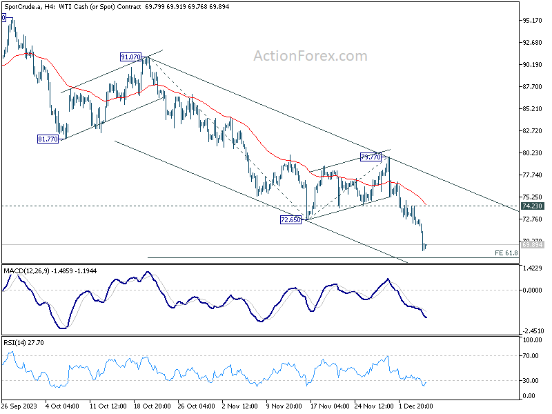552x414 pixels.
Task: Click the 75.250 price axis value
Action: tap(532, 197)
